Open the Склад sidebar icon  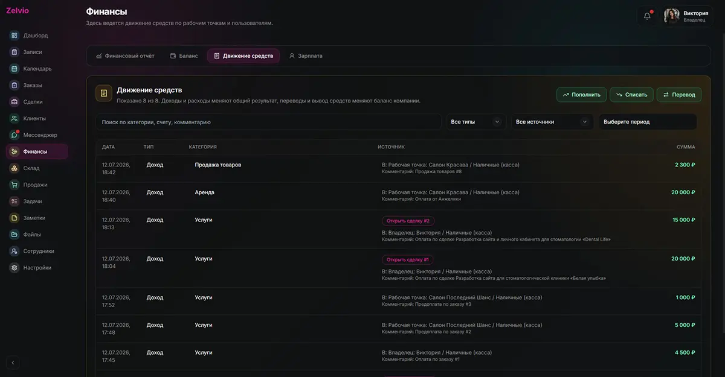[x=14, y=168]
